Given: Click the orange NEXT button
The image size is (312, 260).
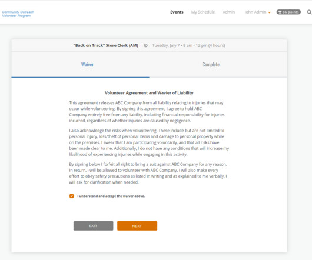Looking at the screenshot, I should click(x=137, y=226).
